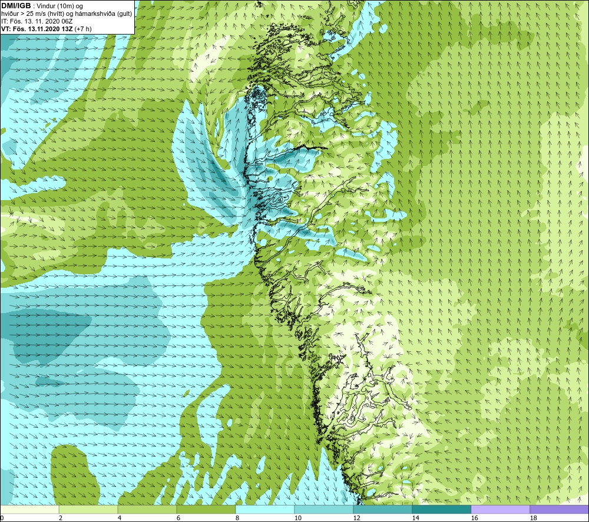This screenshot has width=589, height=522.
Task: Click the 'DMI/IGB : Vindur (10m) og' title line
Action: click(42, 6)
